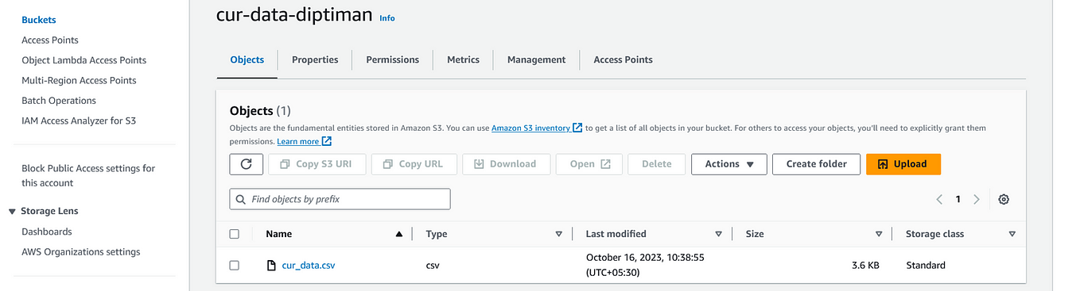Screen dimensions: 1080x291
Task: Open AWS Organizations settings
Action: point(81,252)
